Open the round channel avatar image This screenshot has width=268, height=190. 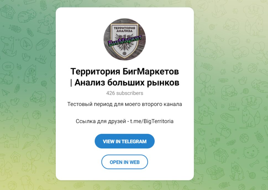pyautogui.click(x=125, y=39)
